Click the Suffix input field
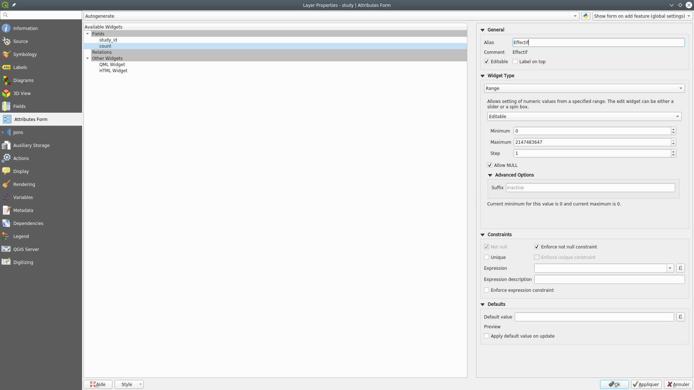The image size is (694, 390). [x=590, y=188]
